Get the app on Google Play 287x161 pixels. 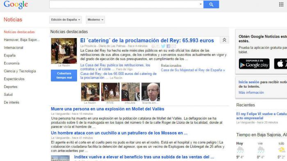click(x=254, y=63)
